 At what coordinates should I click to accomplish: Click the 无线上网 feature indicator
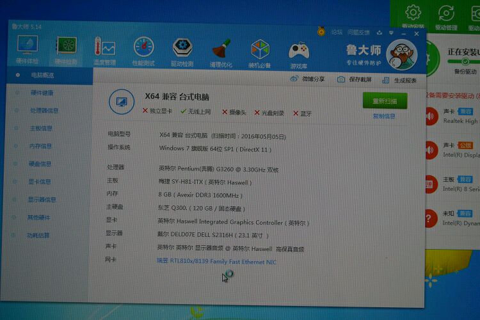point(196,111)
